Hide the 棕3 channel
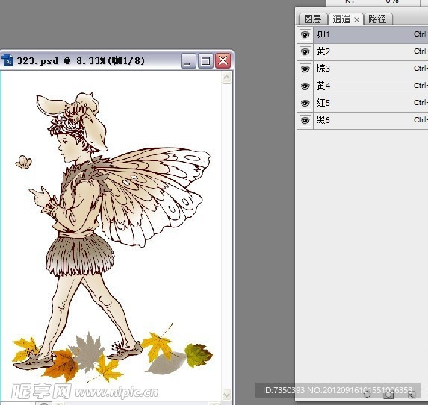This screenshot has height=405, width=428. 305,69
